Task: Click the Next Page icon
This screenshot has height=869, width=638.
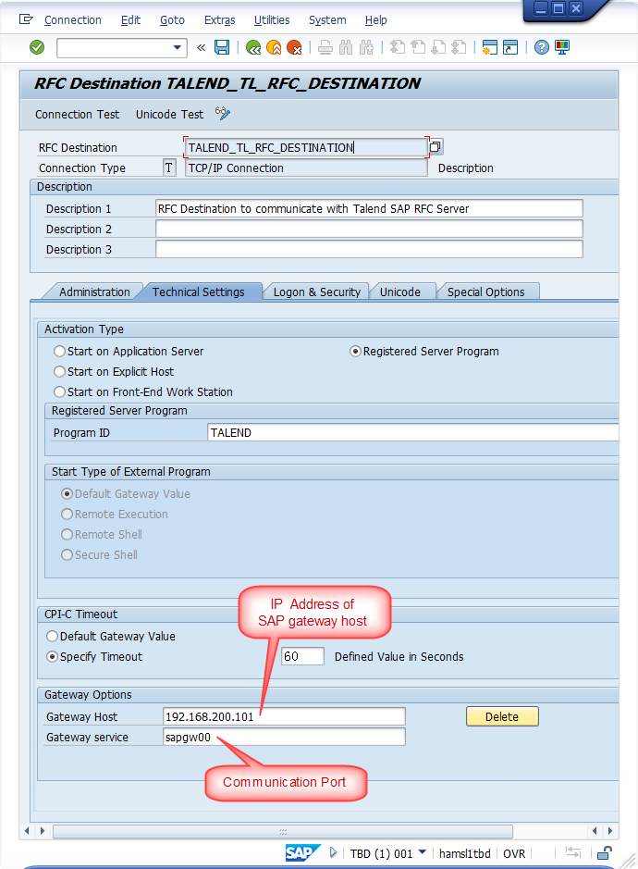Action: pos(438,48)
